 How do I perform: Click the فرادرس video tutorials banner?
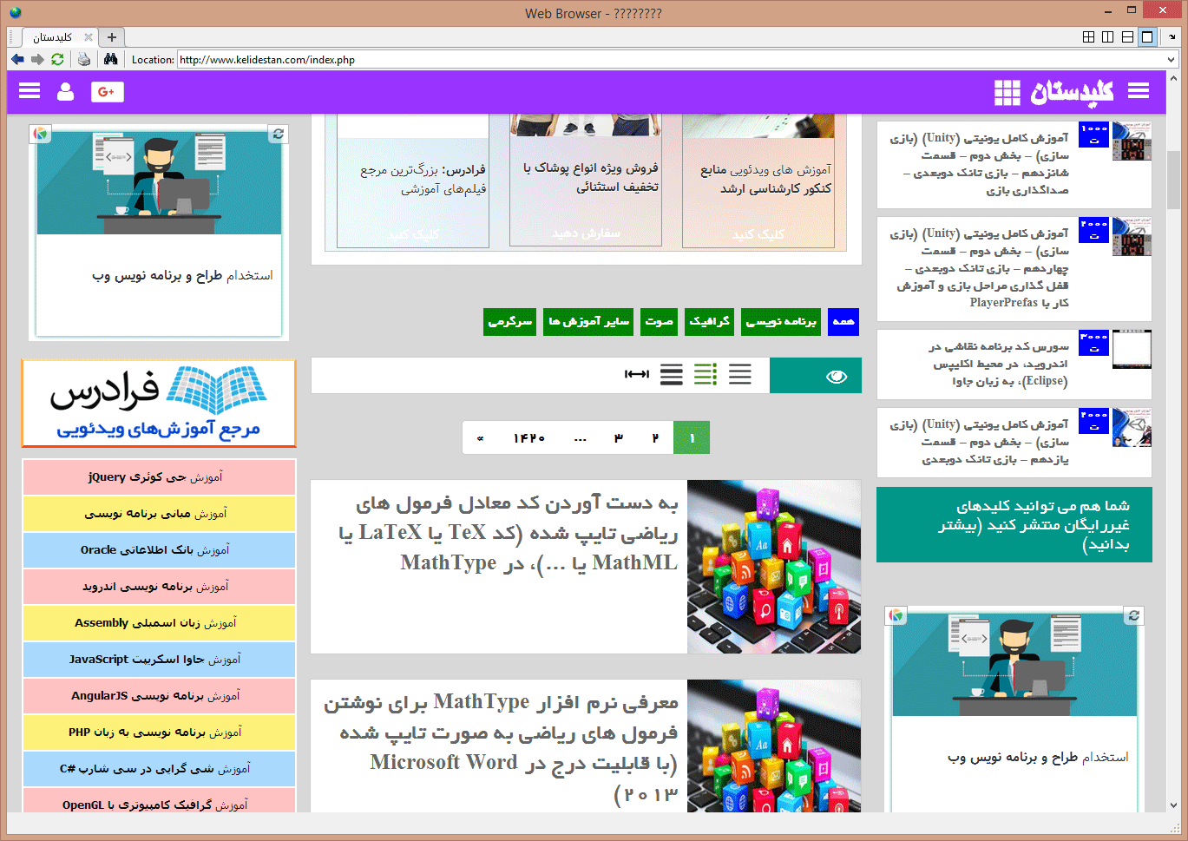159,404
